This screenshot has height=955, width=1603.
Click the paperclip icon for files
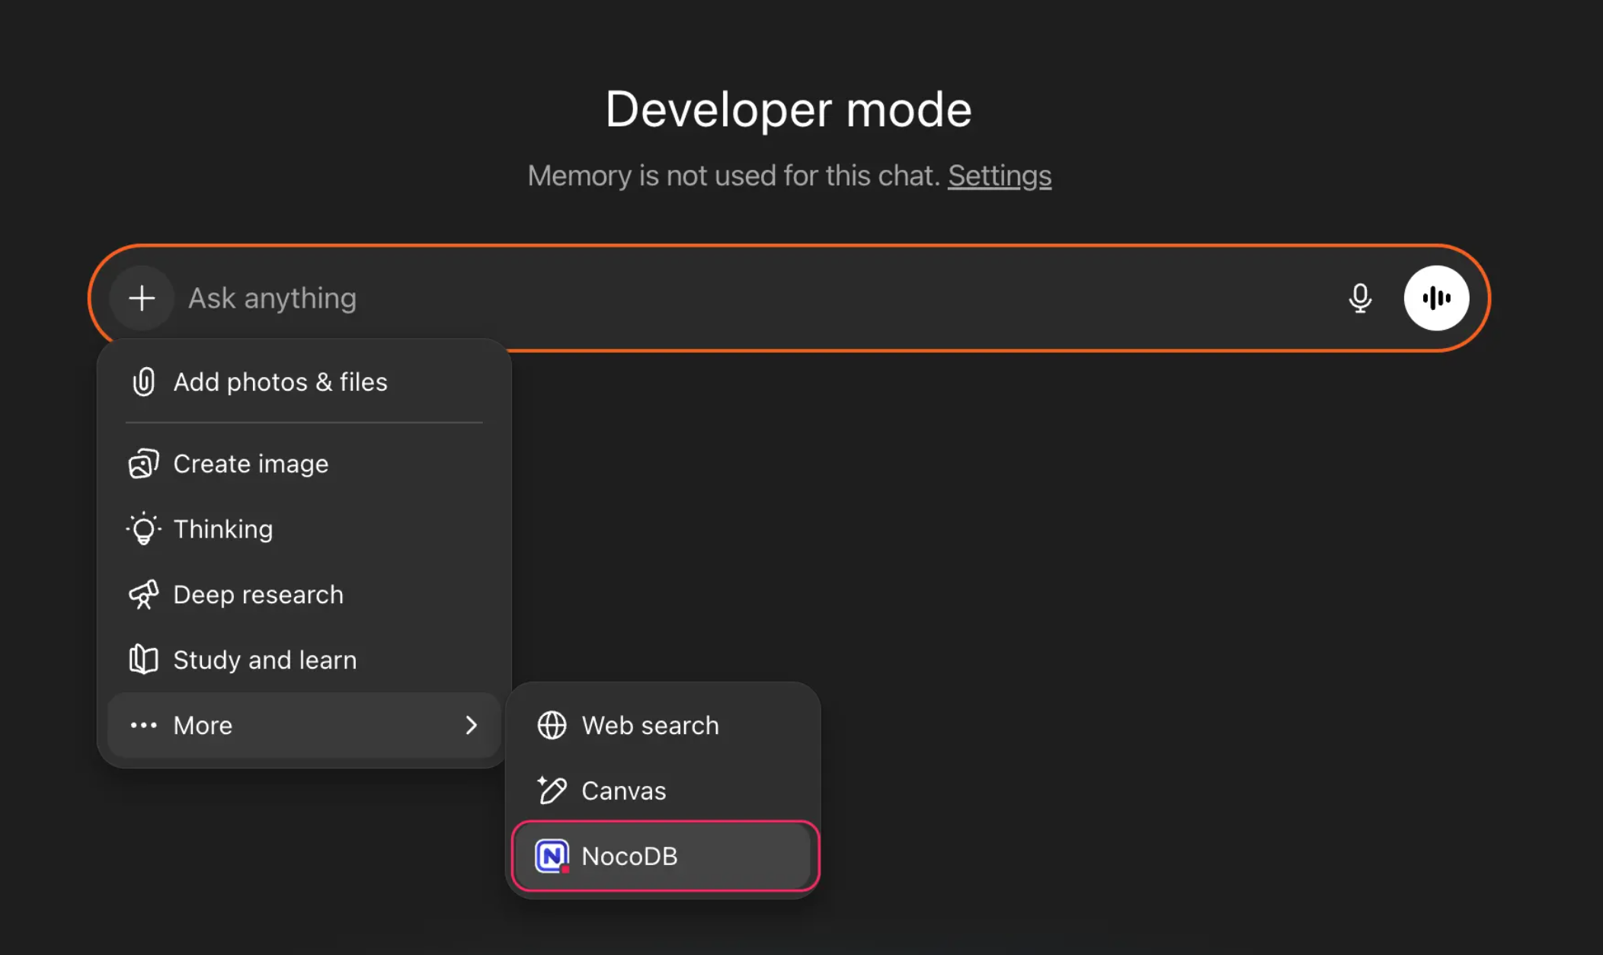coord(143,382)
